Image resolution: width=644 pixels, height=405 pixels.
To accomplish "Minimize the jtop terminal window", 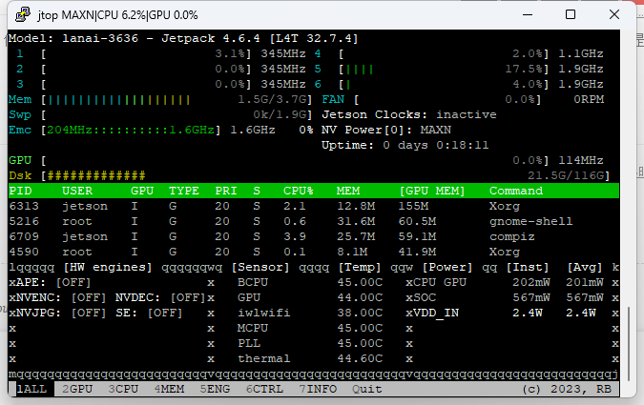I will coord(526,15).
